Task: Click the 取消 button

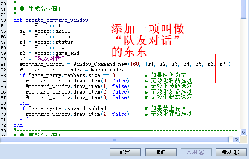Action: pyautogui.click(x=161, y=152)
